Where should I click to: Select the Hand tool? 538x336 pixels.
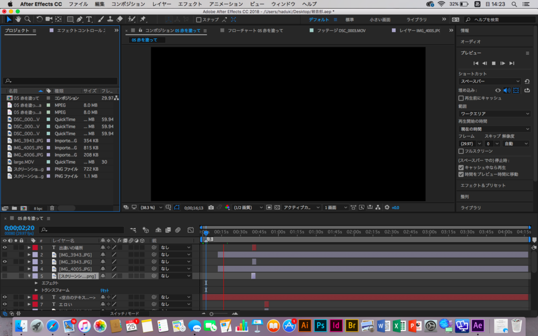click(x=18, y=19)
